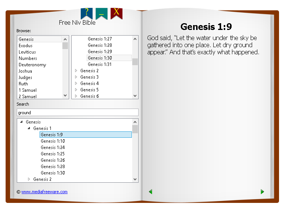Expand Genesis 4 in the chapter list

pos(76,83)
